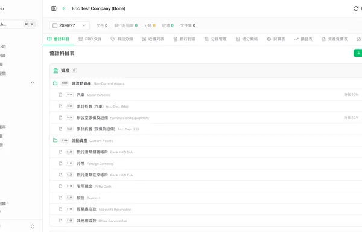The width and height of the screenshot is (362, 232).
Task: Select the Motor Vehicles account row
Action: (x=206, y=95)
